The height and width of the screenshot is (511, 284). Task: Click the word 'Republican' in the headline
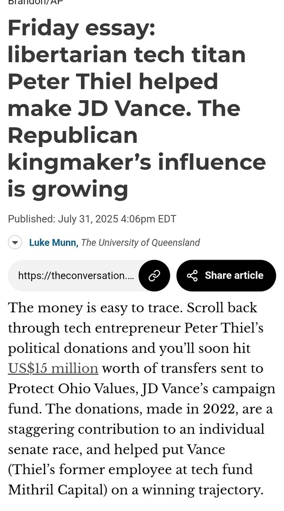pyautogui.click(x=73, y=136)
